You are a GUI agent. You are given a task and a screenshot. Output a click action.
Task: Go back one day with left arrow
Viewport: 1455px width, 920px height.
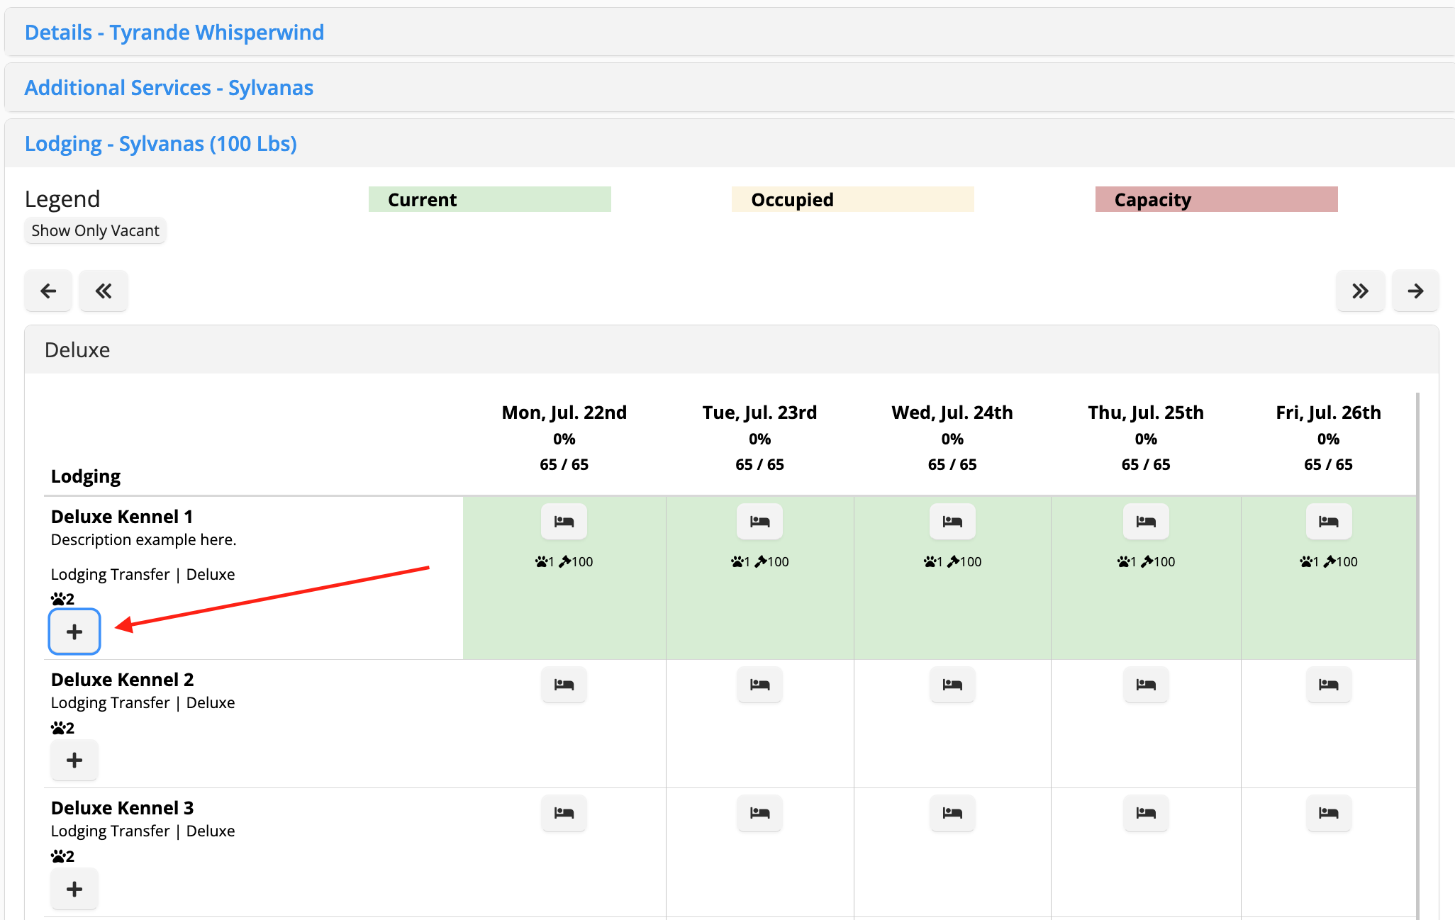coord(48,291)
